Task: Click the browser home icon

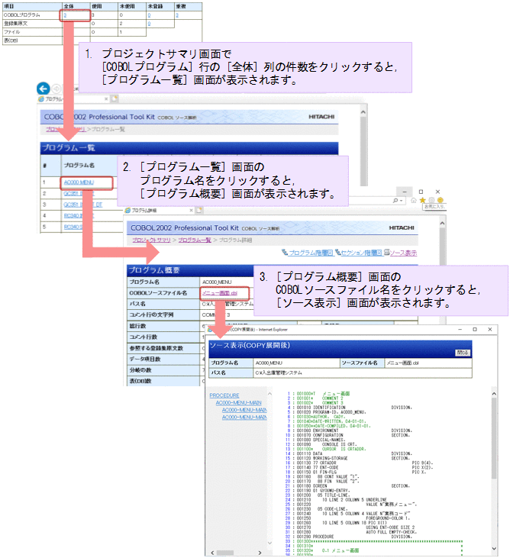Action: [x=414, y=200]
